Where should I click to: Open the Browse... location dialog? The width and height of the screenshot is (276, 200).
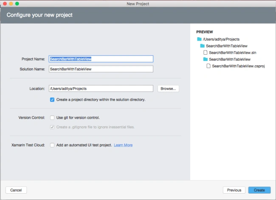pyautogui.click(x=168, y=89)
